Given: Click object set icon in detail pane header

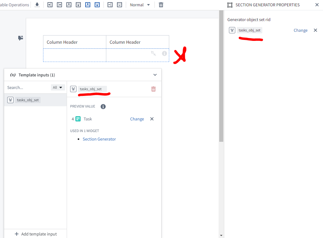Looking at the screenshot, I should click(73, 89).
